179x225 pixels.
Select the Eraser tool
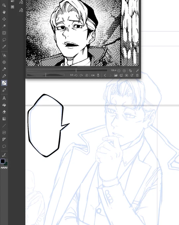[x=4, y=112]
